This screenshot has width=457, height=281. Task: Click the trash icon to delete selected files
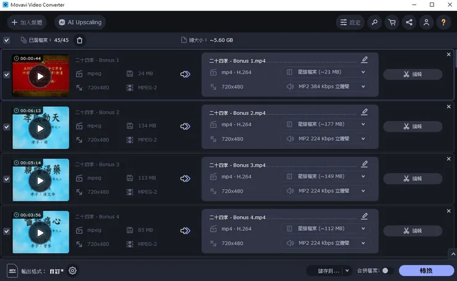click(x=80, y=40)
